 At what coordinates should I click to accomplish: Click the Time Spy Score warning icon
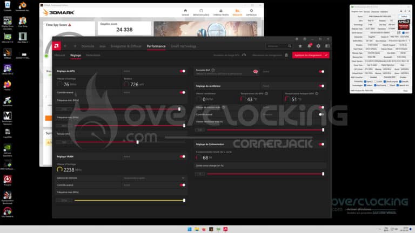point(70,25)
